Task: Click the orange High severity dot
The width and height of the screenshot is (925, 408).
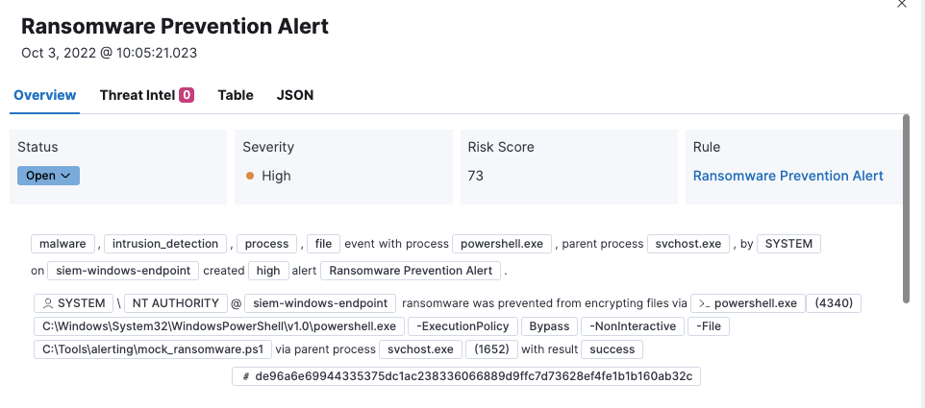Action: [x=250, y=176]
